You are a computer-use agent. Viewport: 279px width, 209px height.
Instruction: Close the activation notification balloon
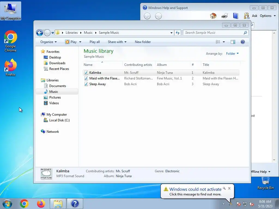click(229, 188)
